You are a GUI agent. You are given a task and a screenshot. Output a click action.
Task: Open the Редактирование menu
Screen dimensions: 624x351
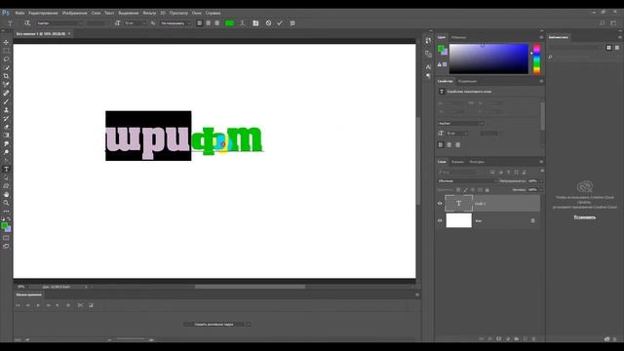coord(43,13)
